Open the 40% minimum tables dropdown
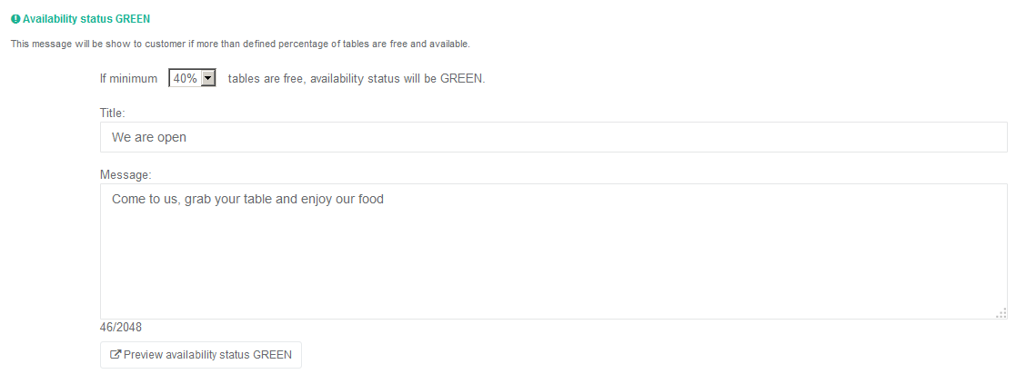The height and width of the screenshot is (374, 1016). tap(192, 78)
